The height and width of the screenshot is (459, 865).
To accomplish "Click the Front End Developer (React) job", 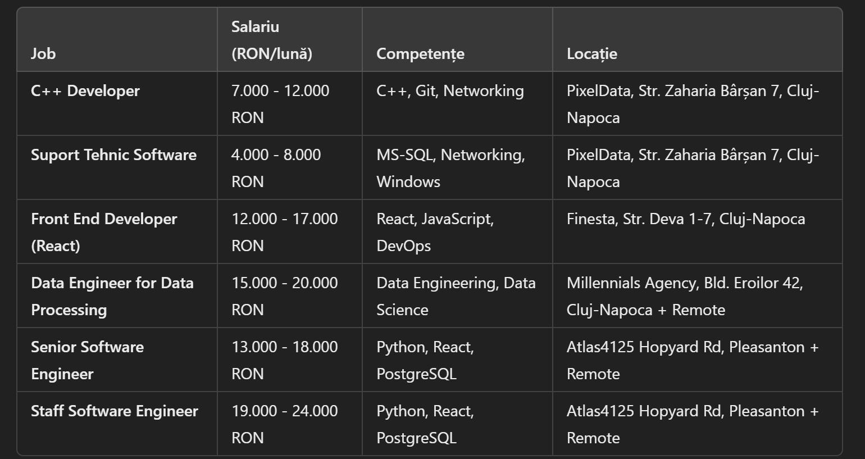I will click(x=104, y=231).
